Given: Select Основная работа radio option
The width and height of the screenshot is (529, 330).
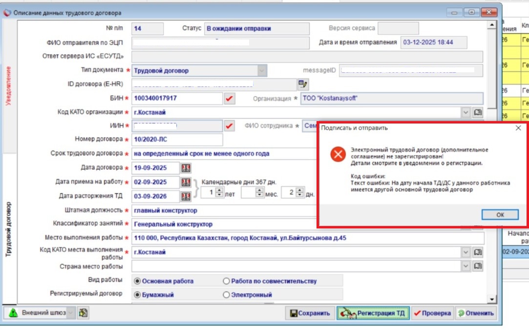Looking at the screenshot, I should [137, 281].
